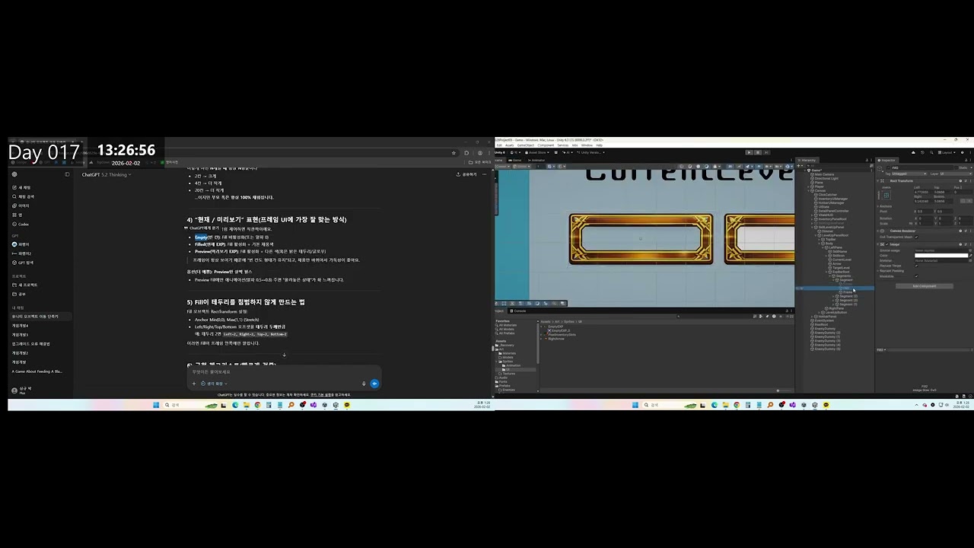This screenshot has height=548, width=974.
Task: Click the Unity Play button
Action: [749, 152]
